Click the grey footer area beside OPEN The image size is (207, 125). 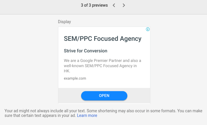139,96
